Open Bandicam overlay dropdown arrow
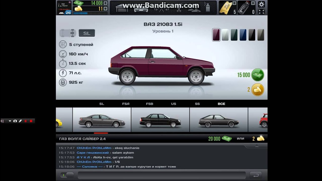The height and width of the screenshot is (181, 322). coord(10,121)
